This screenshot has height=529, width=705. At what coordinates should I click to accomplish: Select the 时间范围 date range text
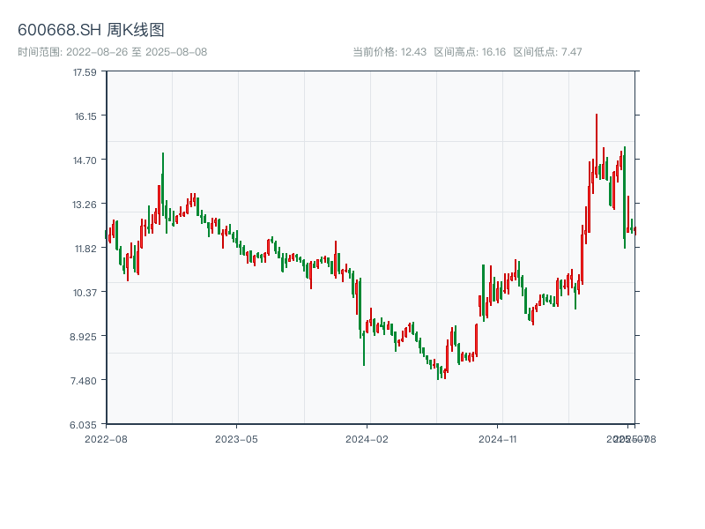(x=112, y=52)
